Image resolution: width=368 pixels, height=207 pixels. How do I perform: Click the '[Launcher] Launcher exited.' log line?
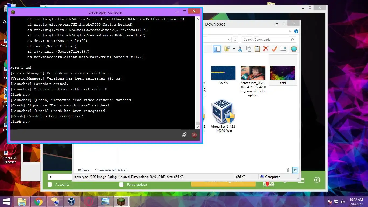coord(39,84)
